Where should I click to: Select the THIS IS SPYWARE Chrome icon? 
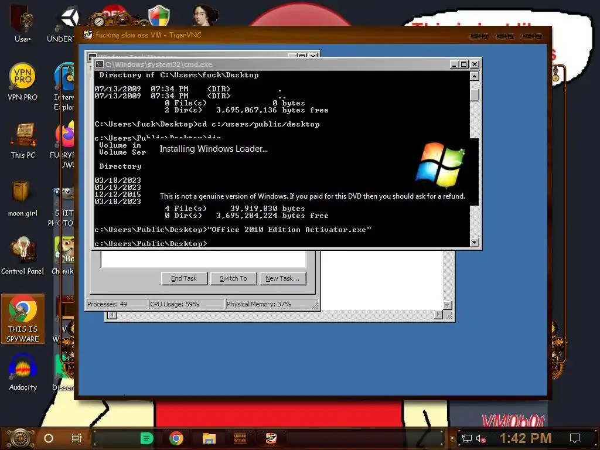coord(23,319)
